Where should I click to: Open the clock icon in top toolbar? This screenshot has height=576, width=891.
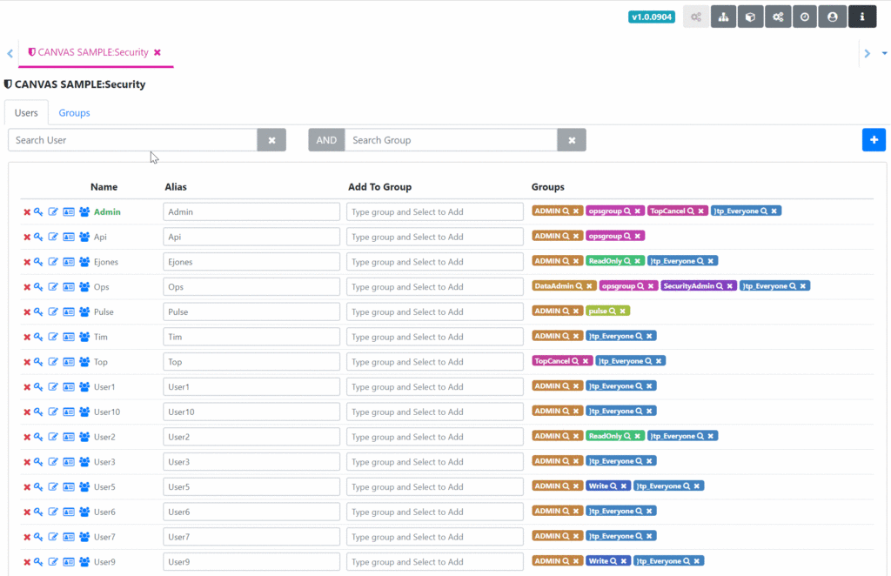coord(805,17)
